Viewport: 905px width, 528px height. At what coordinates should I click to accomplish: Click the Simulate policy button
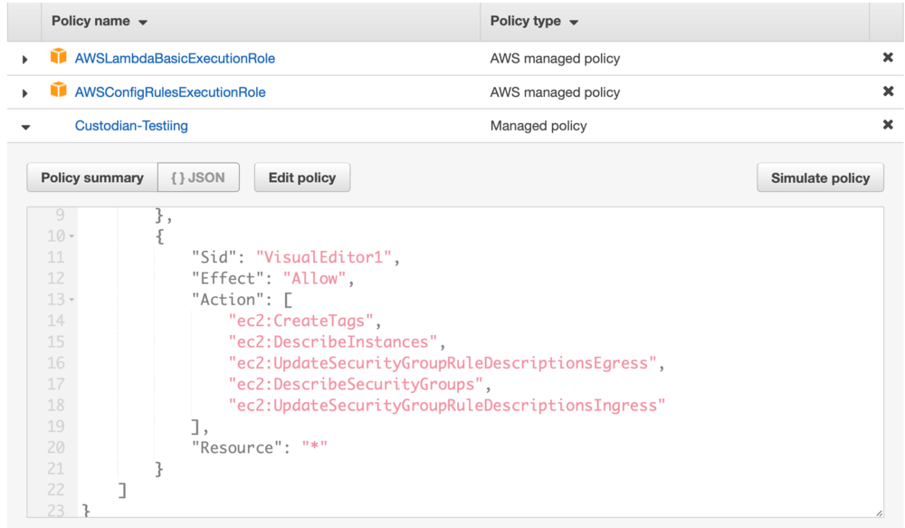click(820, 177)
